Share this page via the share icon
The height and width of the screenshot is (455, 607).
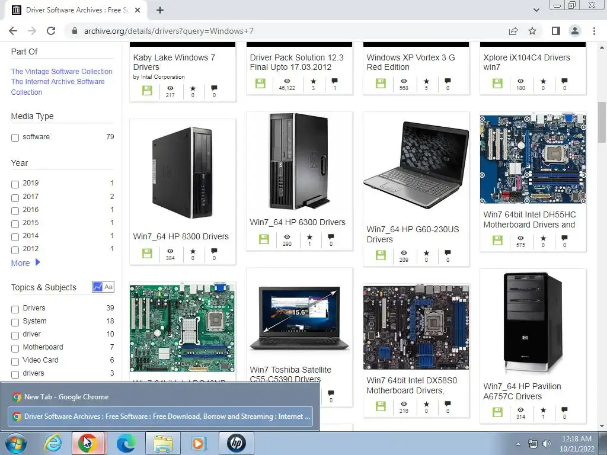513,31
